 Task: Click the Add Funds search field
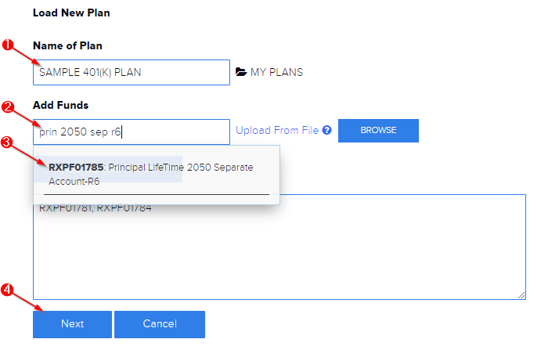coord(132,132)
